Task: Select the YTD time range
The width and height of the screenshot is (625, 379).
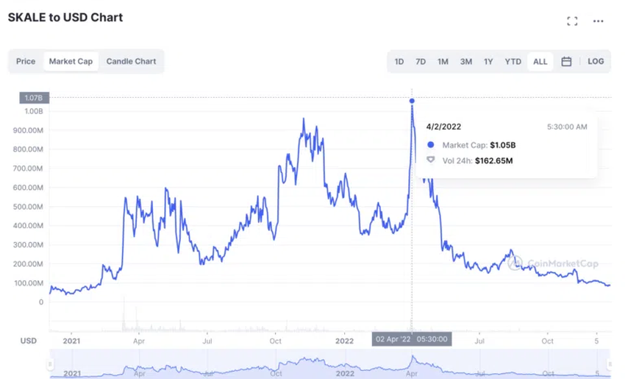Action: (512, 62)
